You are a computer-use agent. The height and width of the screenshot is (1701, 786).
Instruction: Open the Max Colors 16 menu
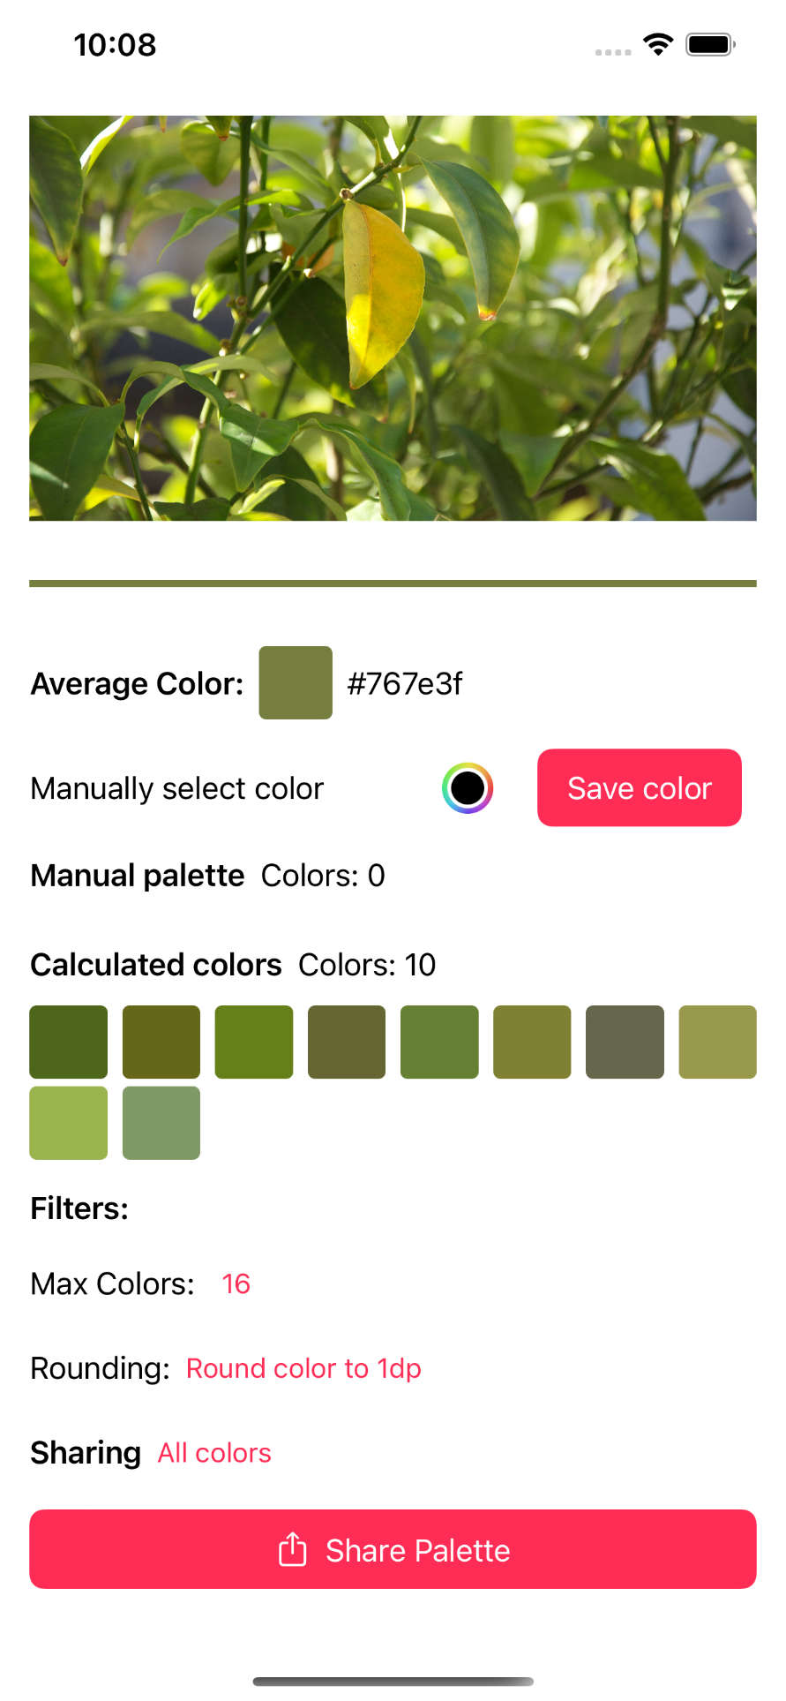click(x=236, y=1283)
